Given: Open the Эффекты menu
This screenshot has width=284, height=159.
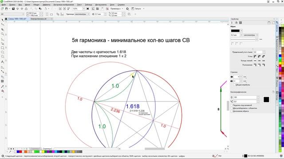Looking at the screenshot, I should point(47,5).
